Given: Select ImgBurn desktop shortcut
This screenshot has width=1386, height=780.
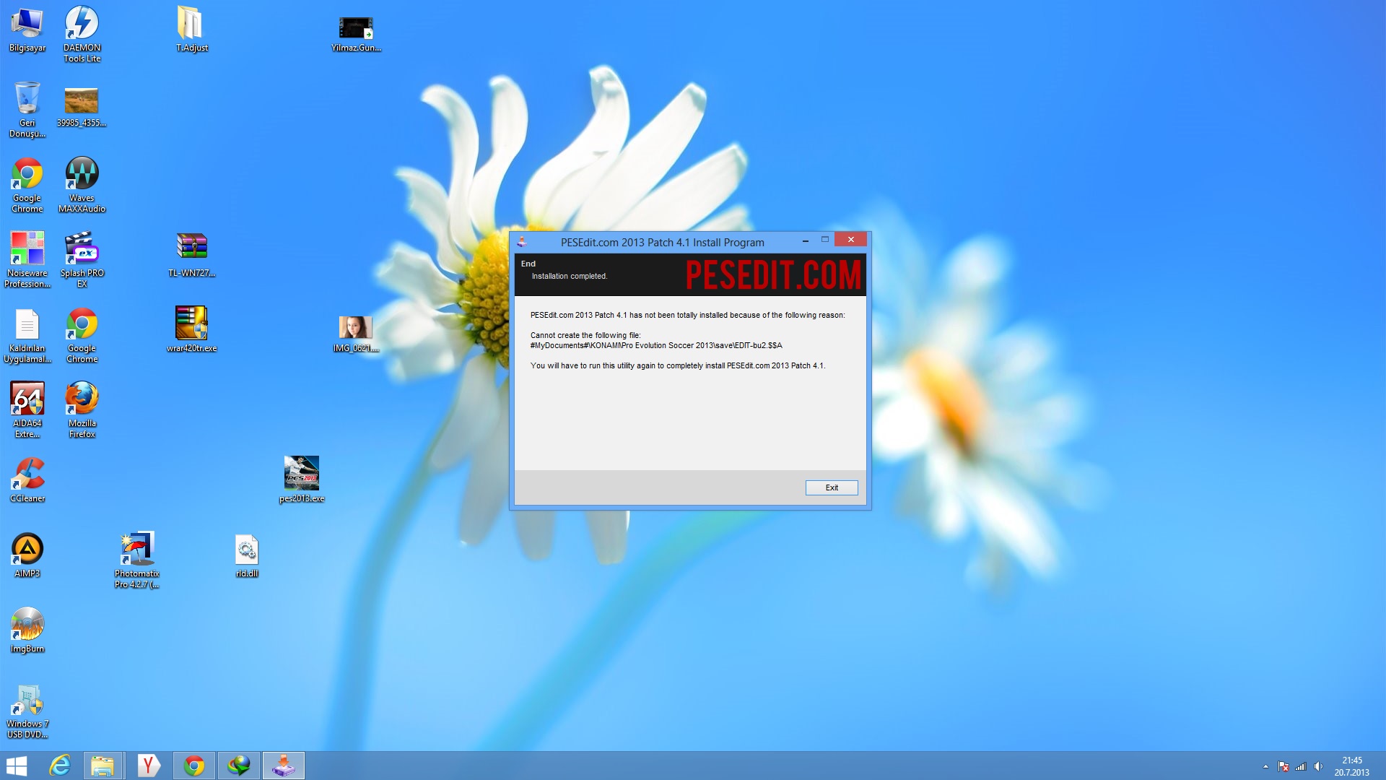Looking at the screenshot, I should (x=27, y=630).
